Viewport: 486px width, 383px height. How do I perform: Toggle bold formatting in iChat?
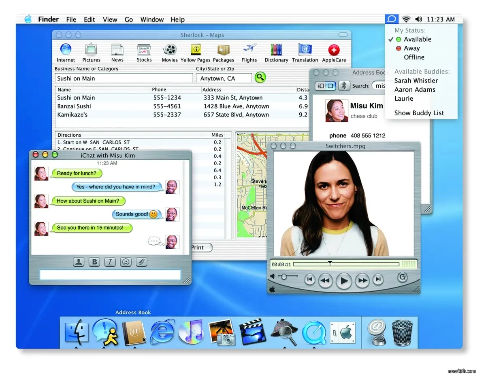click(x=94, y=262)
